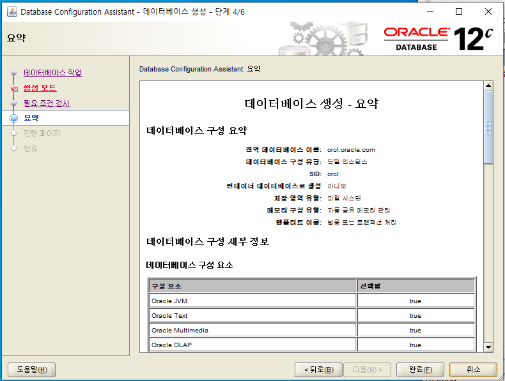The width and height of the screenshot is (505, 381).
Task: Click the 요약 current step bullet icon
Action: [x=13, y=118]
